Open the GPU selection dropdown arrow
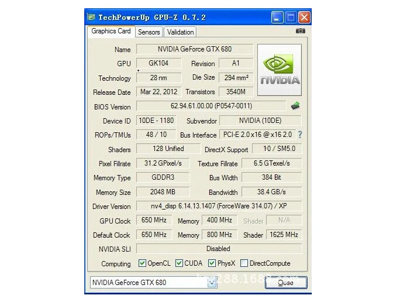The height and width of the screenshot is (302, 400). pos(212,283)
